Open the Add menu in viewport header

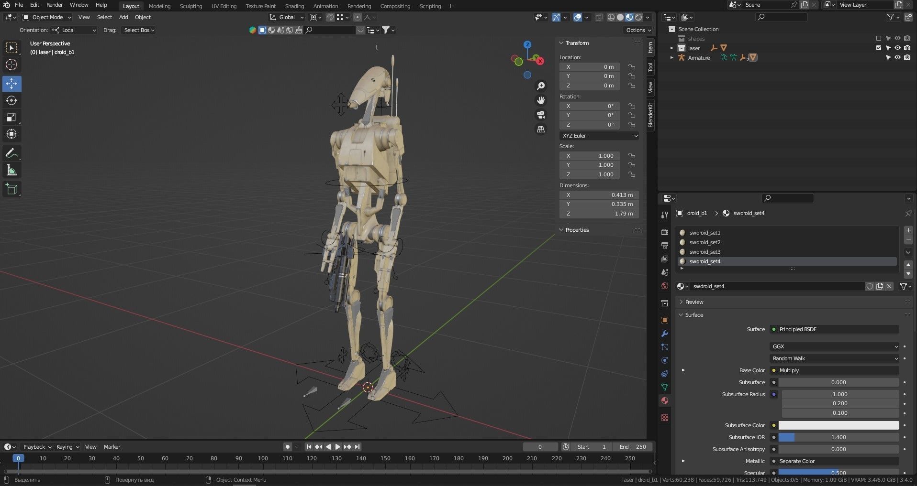(123, 17)
